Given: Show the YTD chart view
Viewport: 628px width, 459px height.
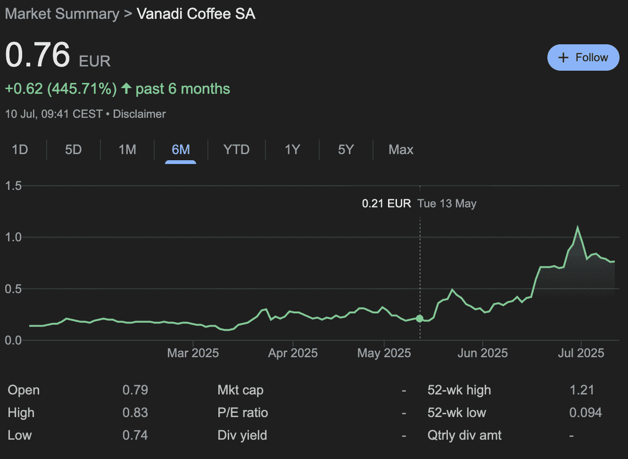Looking at the screenshot, I should click(236, 150).
